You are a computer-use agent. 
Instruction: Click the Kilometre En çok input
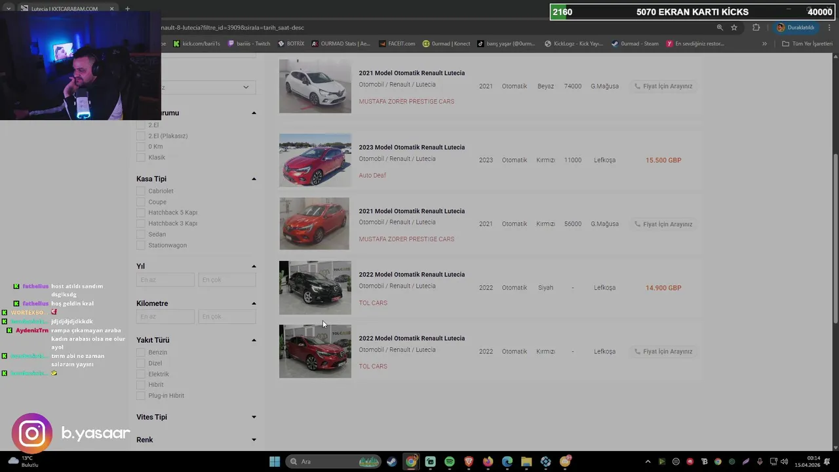click(x=227, y=317)
